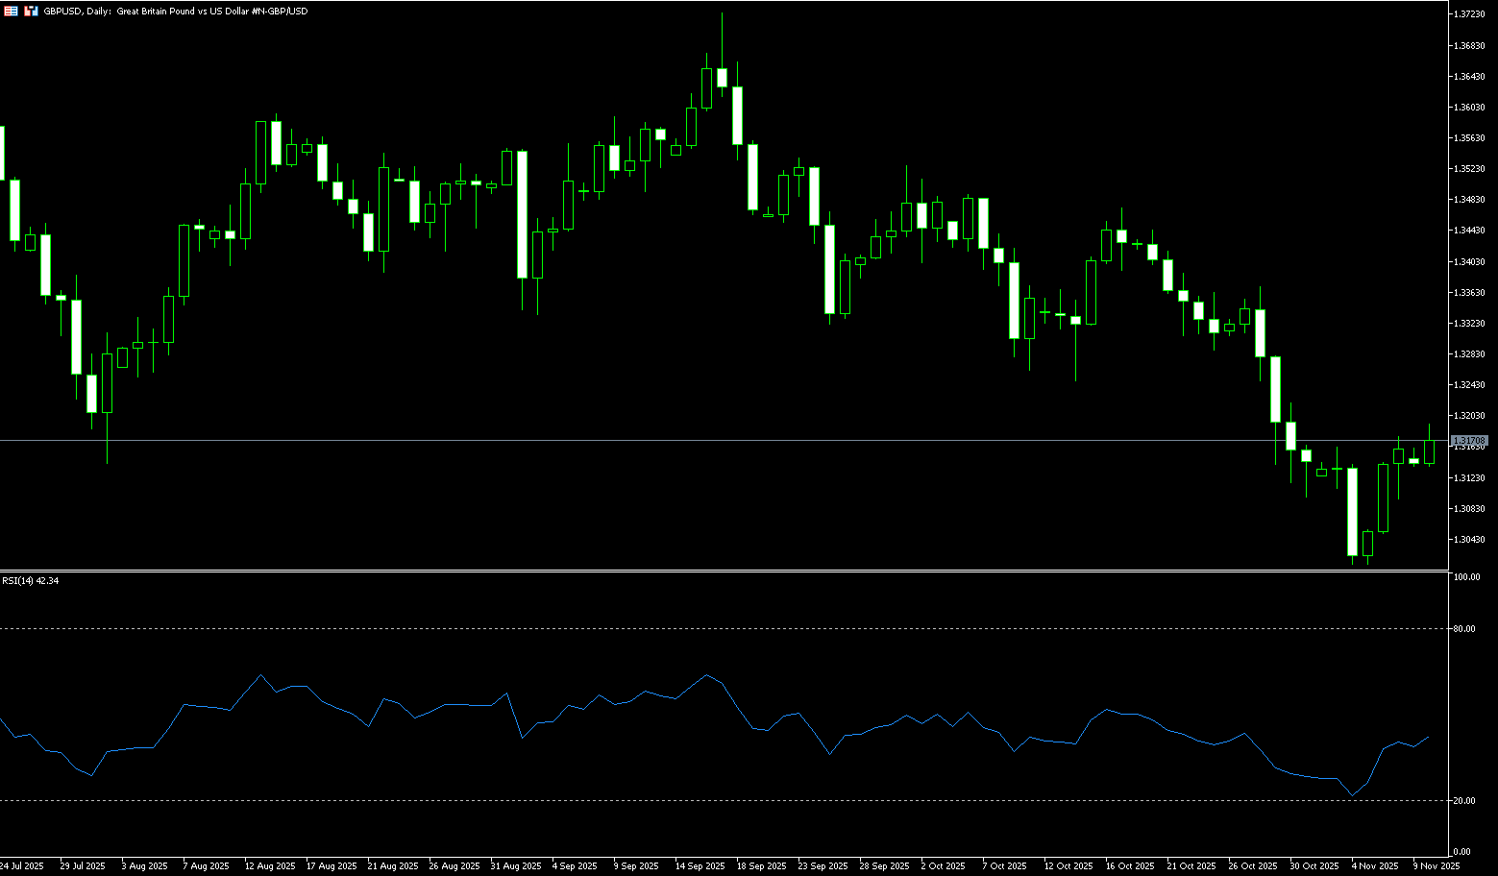Image resolution: width=1498 pixels, height=876 pixels.
Task: Click the 4 Nov 2025 date label
Action: (x=1375, y=866)
